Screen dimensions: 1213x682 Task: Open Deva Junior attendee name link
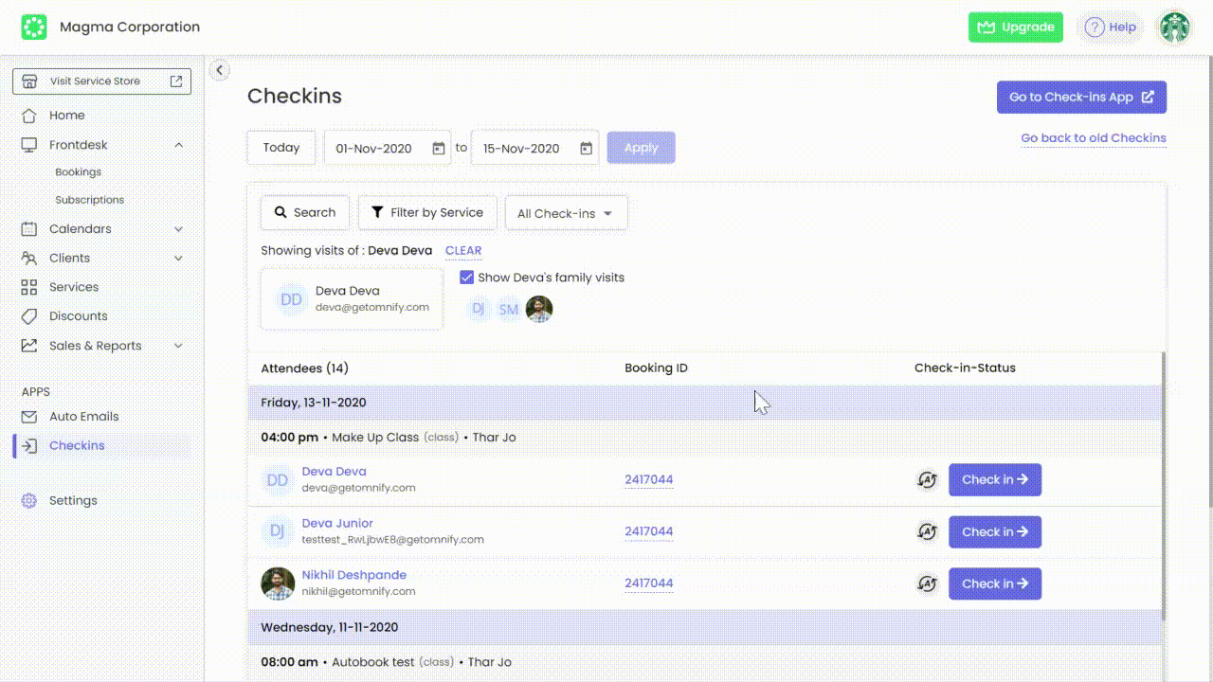[x=337, y=524]
